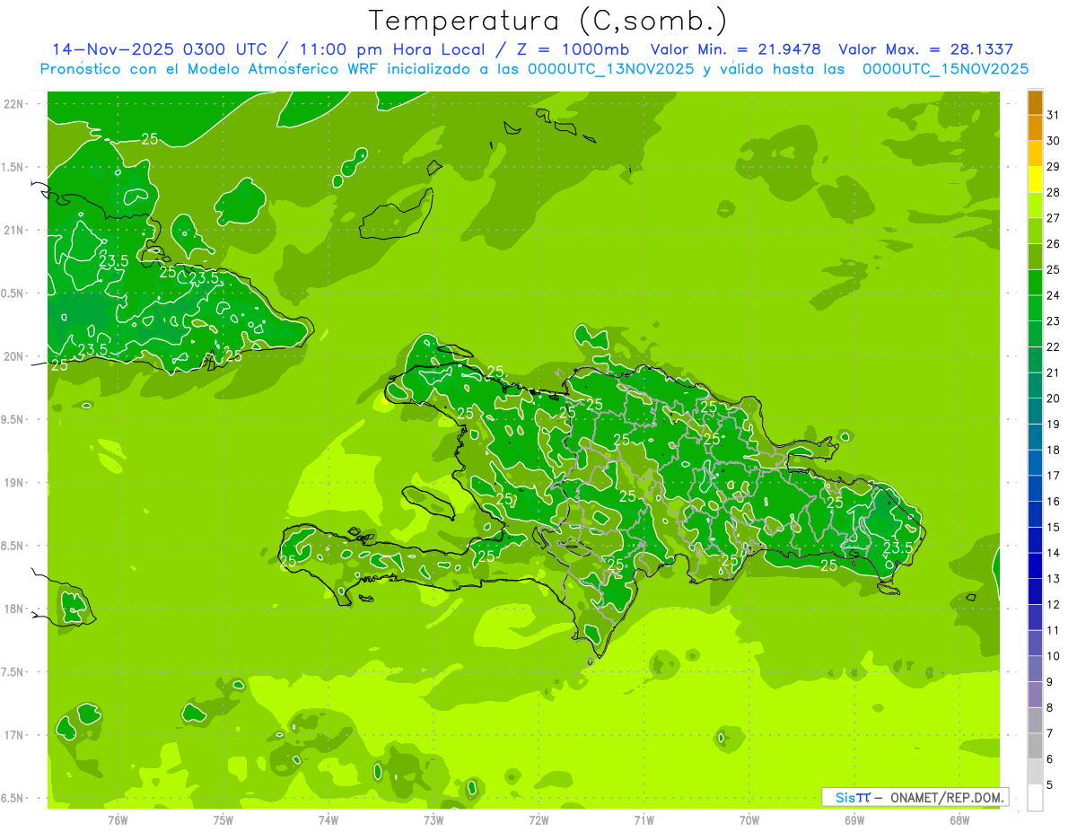
Task: Click the '0000UTC_15NOV2025' valid-until time
Action: coord(945,69)
